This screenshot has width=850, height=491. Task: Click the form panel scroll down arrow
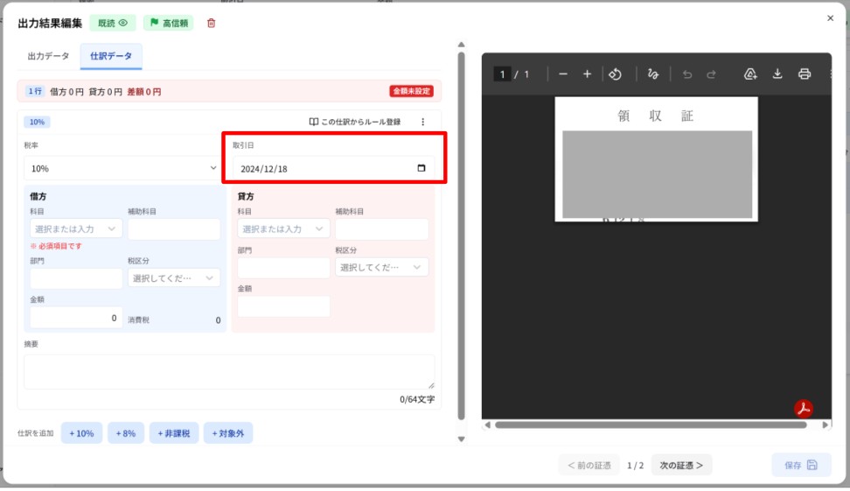click(x=462, y=438)
